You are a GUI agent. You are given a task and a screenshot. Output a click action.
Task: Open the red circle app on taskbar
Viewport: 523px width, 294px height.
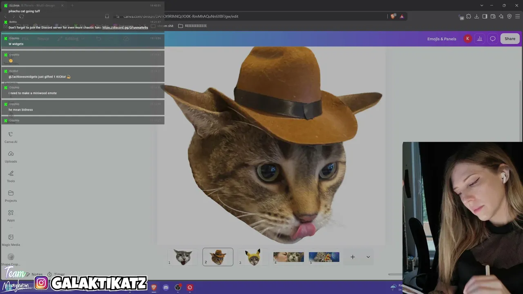click(x=190, y=287)
